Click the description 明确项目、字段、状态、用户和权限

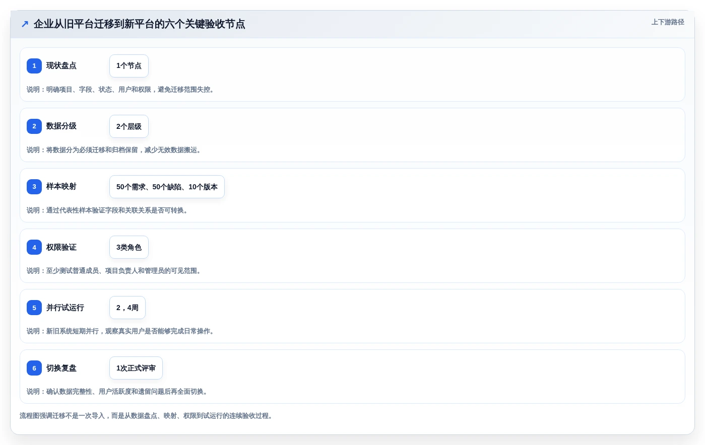click(x=120, y=90)
